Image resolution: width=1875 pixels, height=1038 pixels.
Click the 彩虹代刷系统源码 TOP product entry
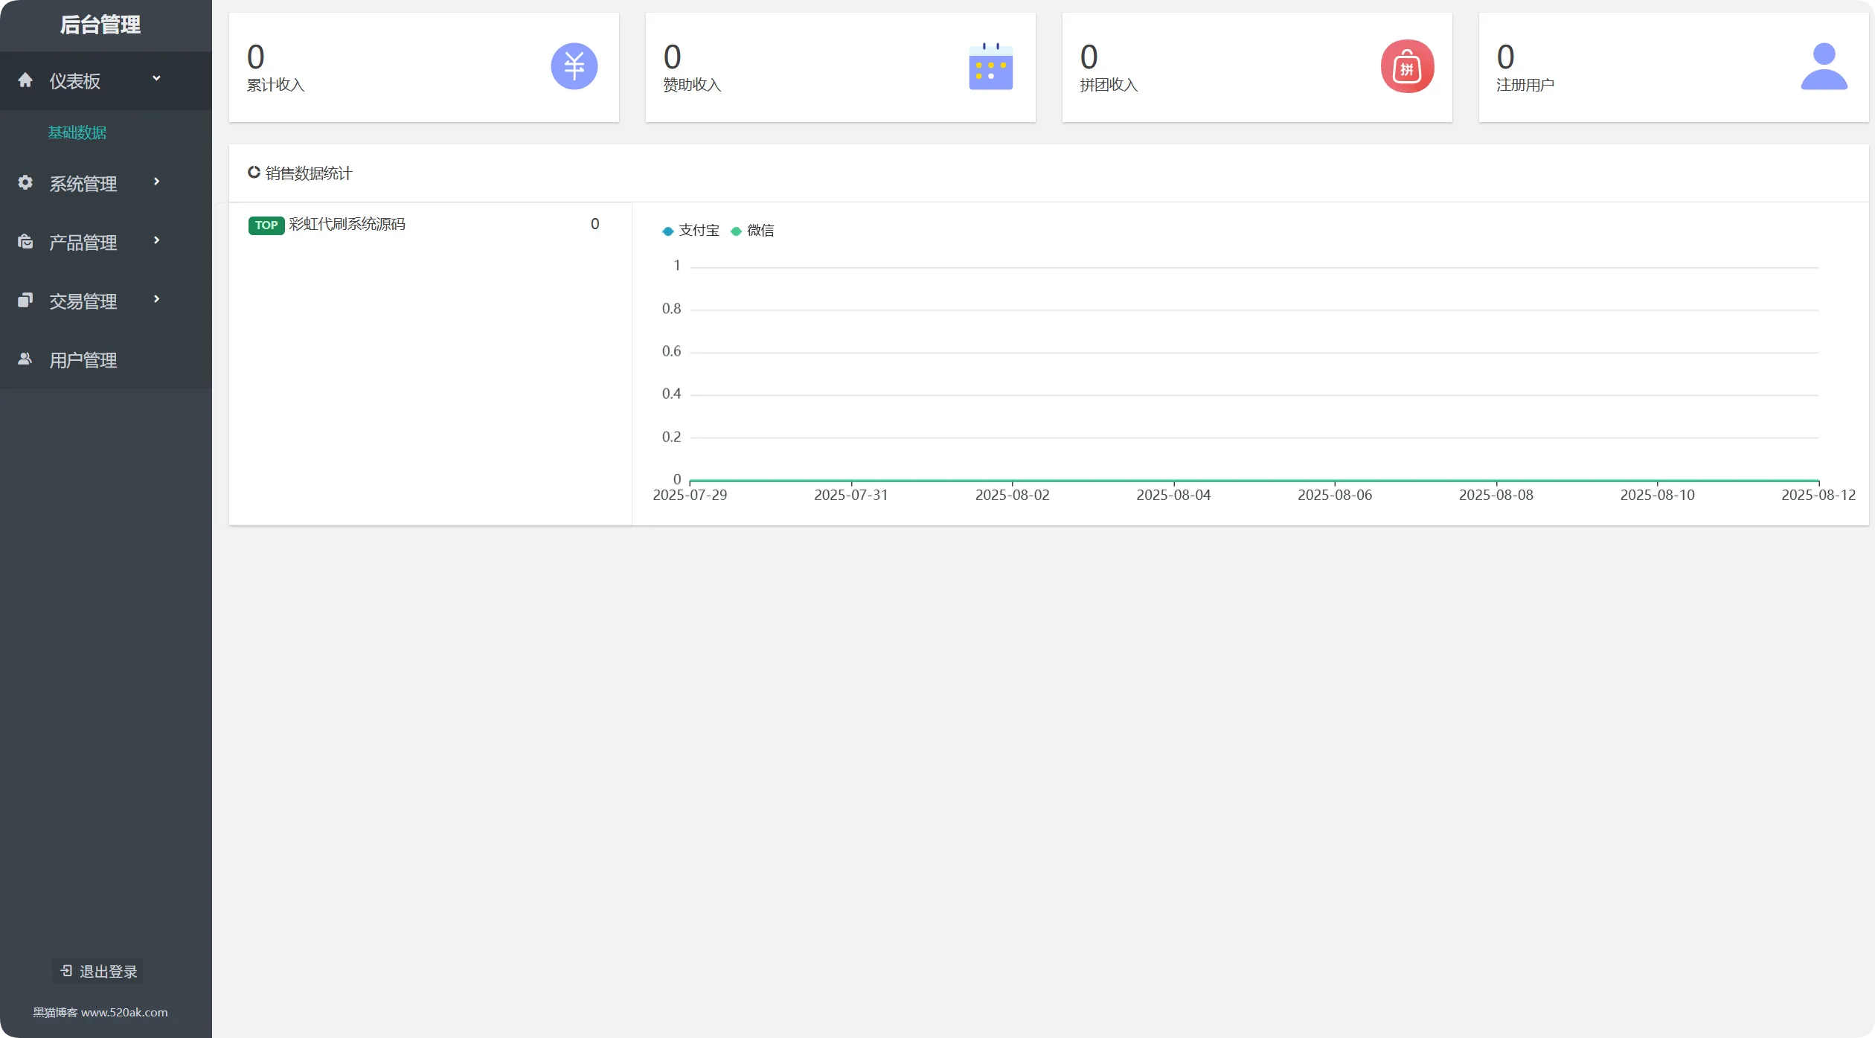pyautogui.click(x=347, y=224)
